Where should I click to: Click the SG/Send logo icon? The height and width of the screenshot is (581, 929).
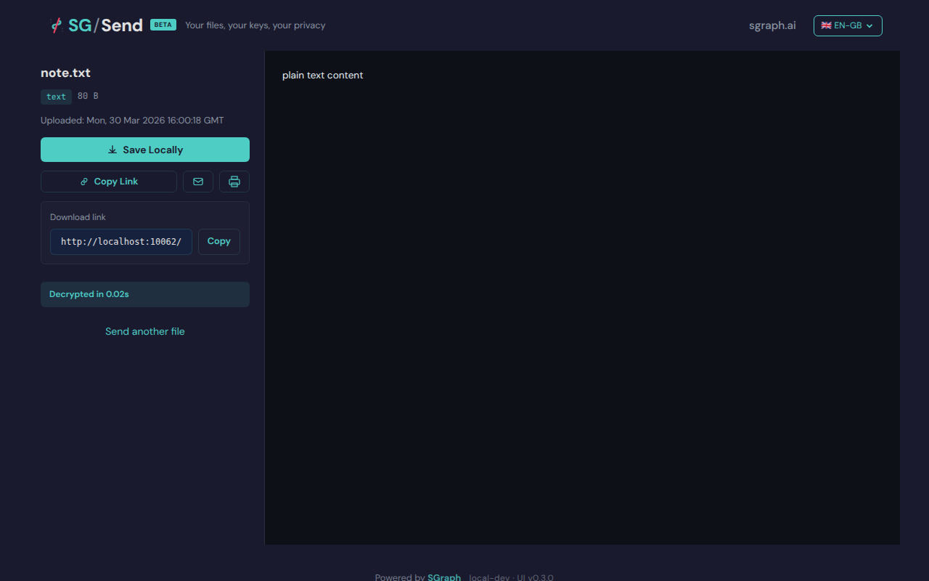coord(56,25)
